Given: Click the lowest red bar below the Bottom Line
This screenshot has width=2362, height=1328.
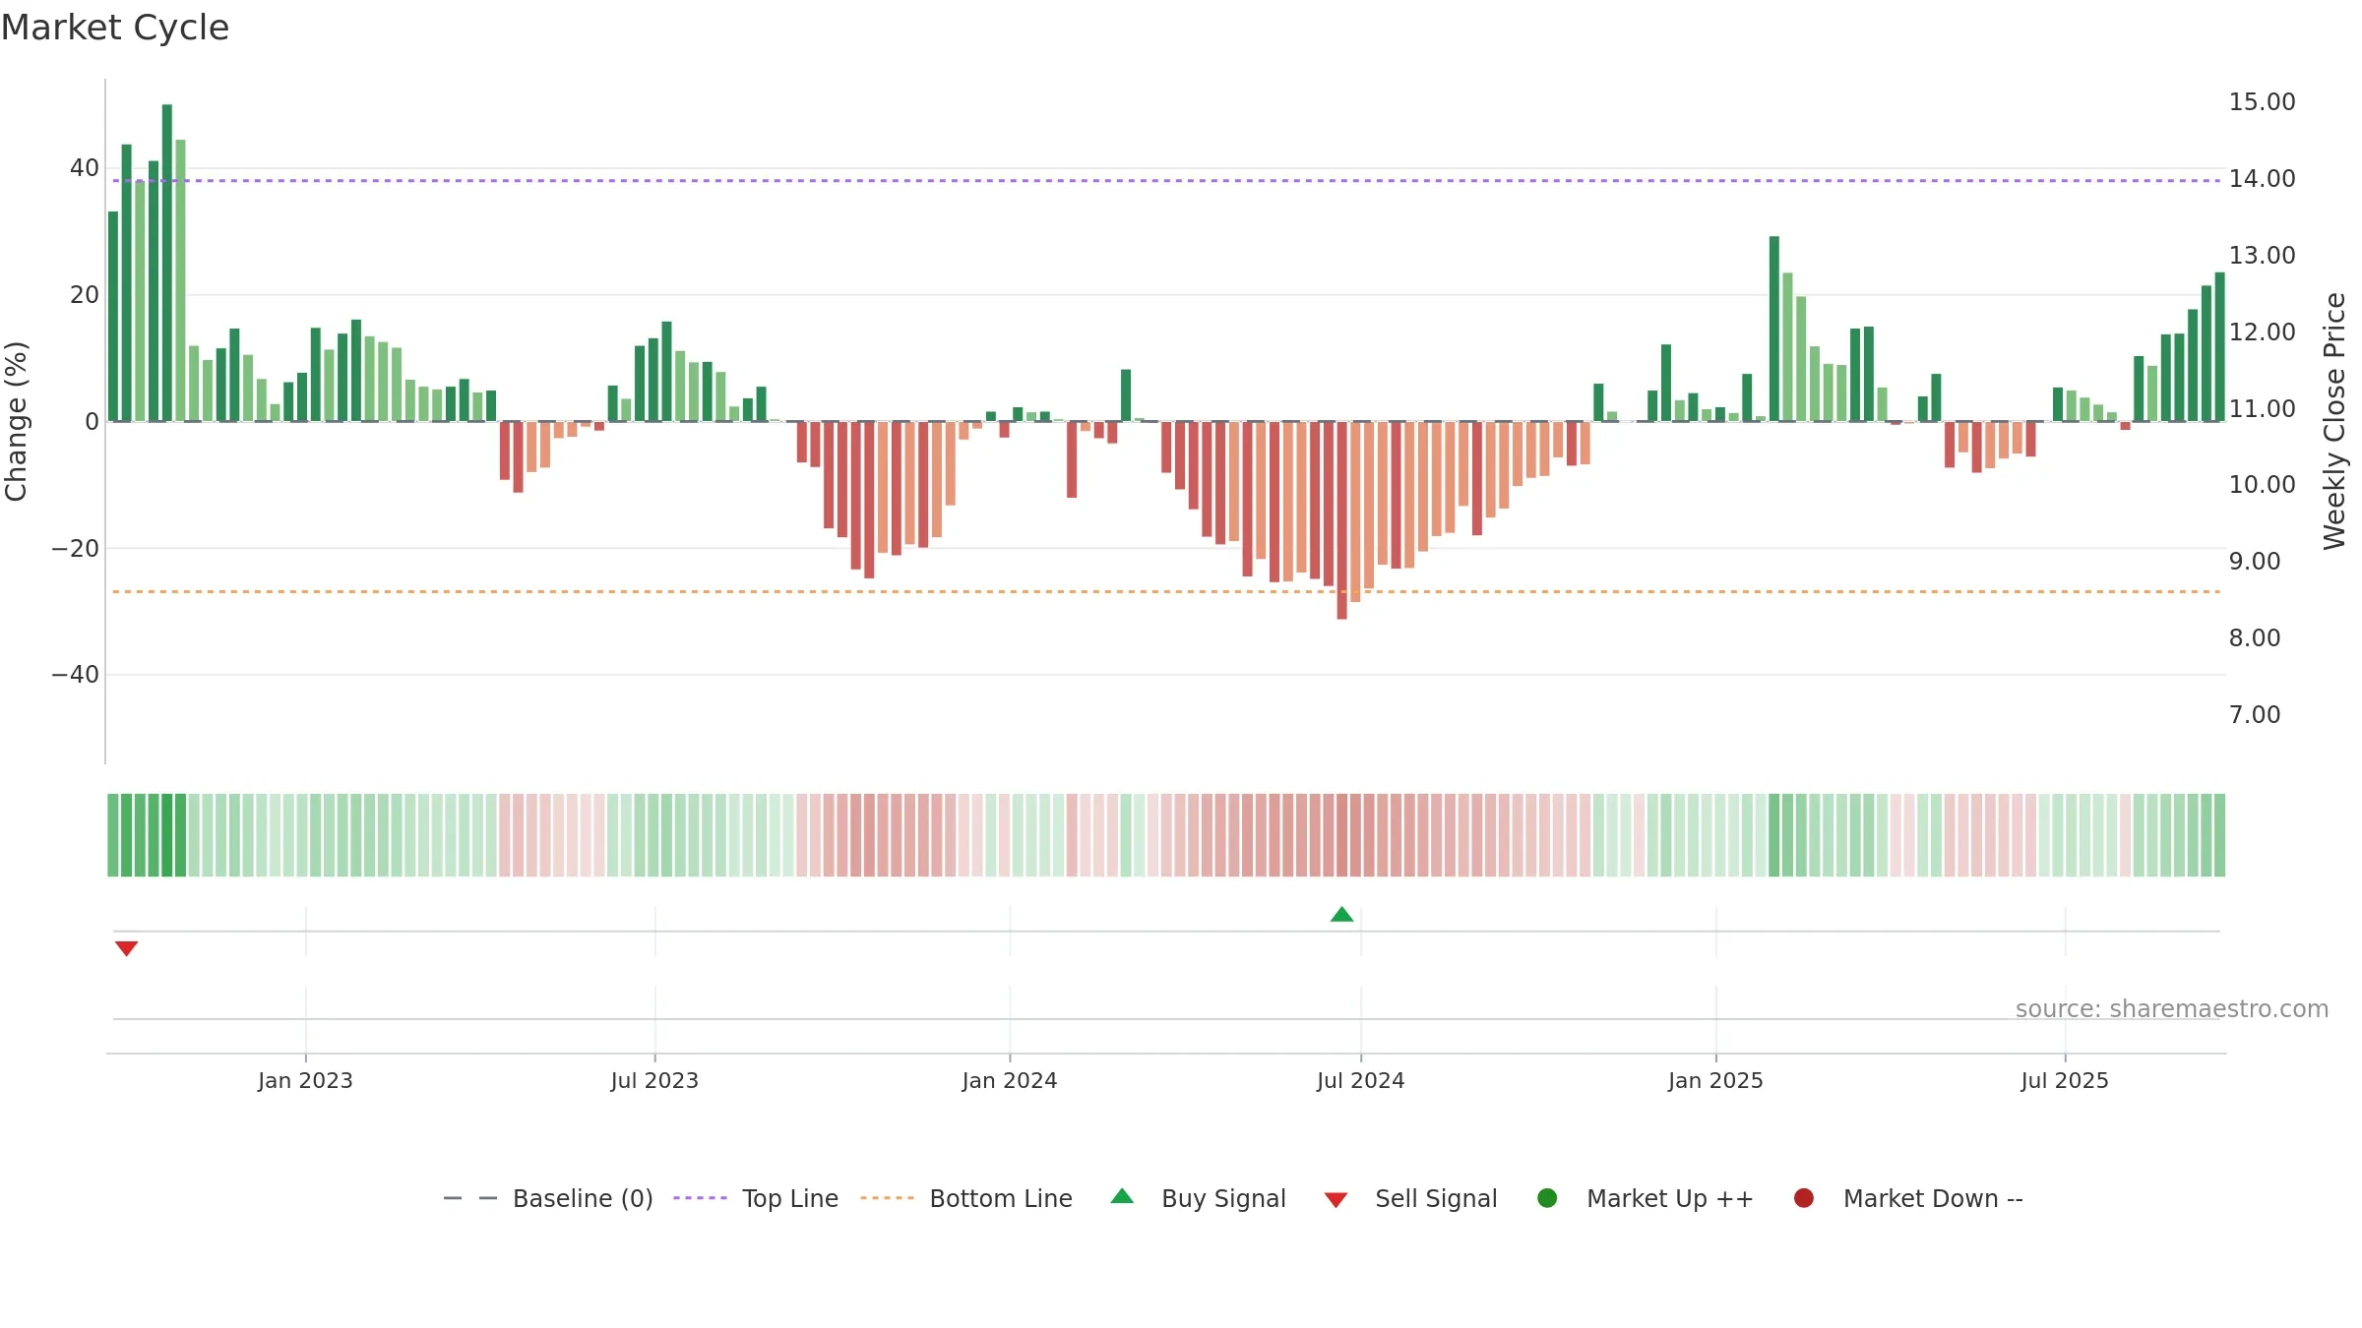Looking at the screenshot, I should click(1341, 520).
